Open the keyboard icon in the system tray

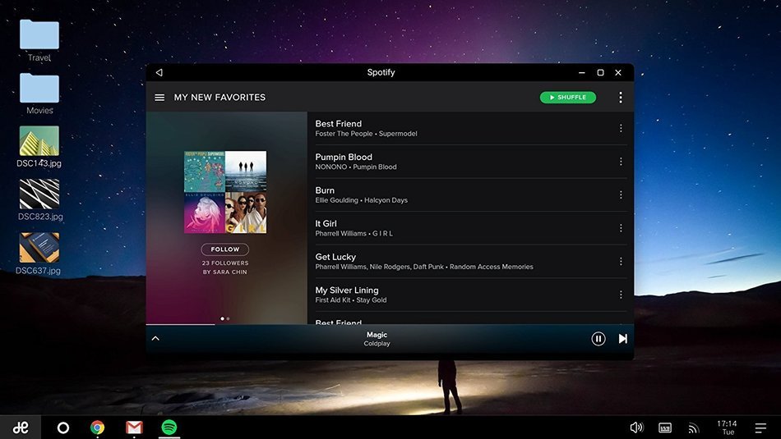click(x=665, y=428)
